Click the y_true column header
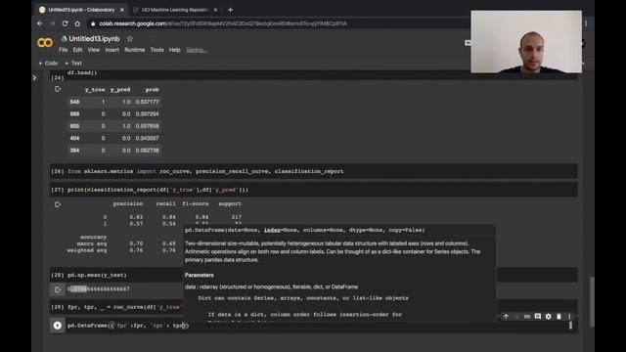This screenshot has width=626, height=352. [95, 90]
